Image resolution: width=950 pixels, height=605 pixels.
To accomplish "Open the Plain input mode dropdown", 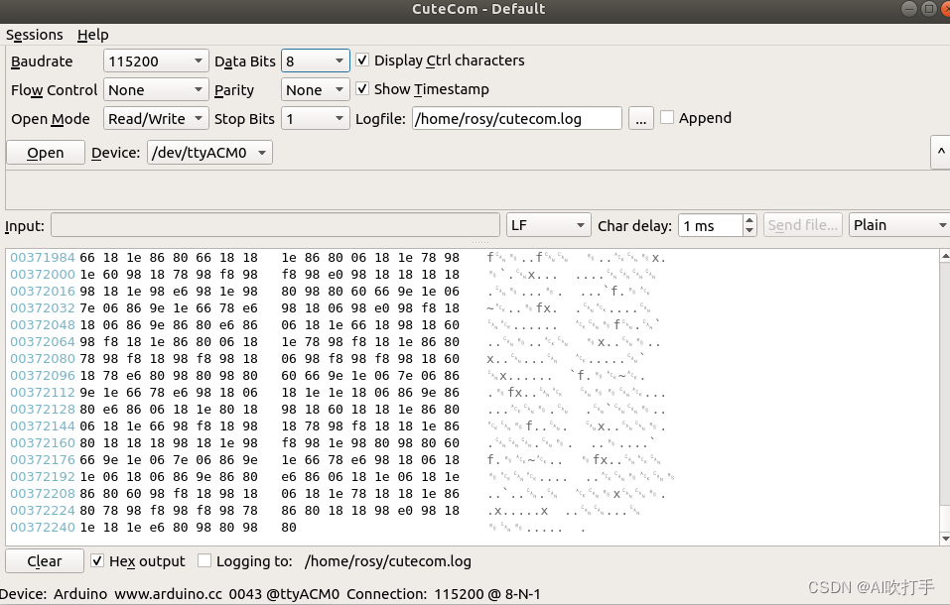I will (899, 225).
